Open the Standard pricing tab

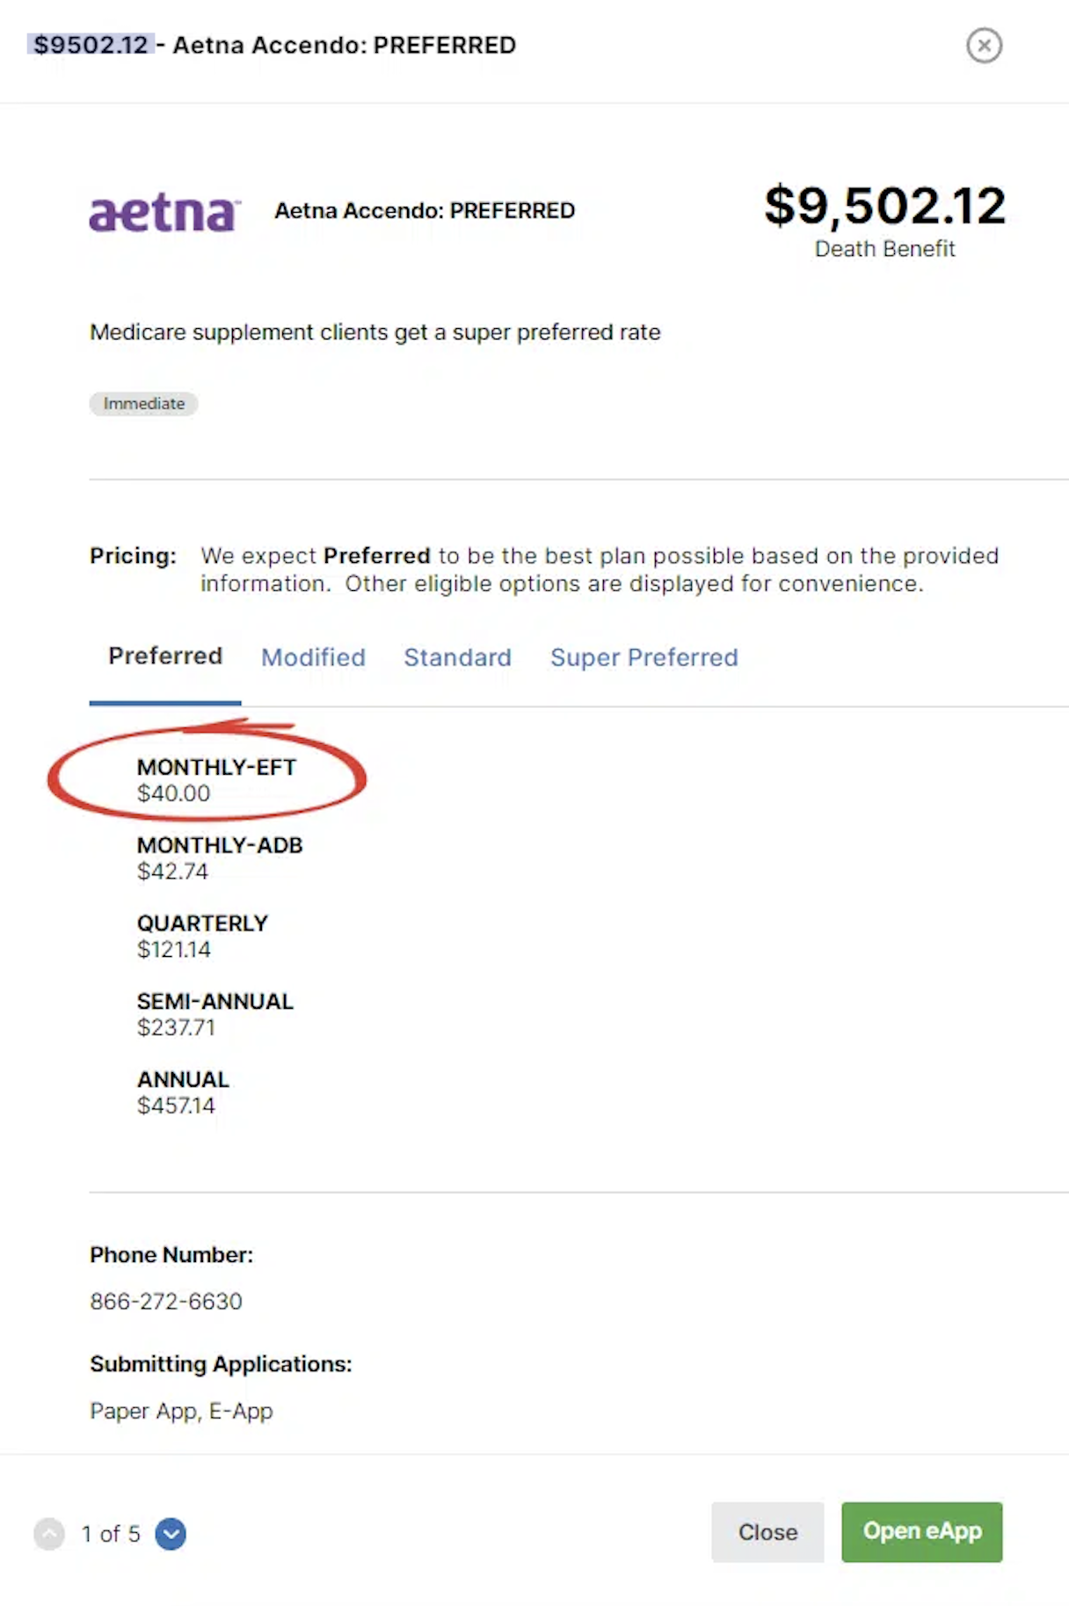coord(457,658)
